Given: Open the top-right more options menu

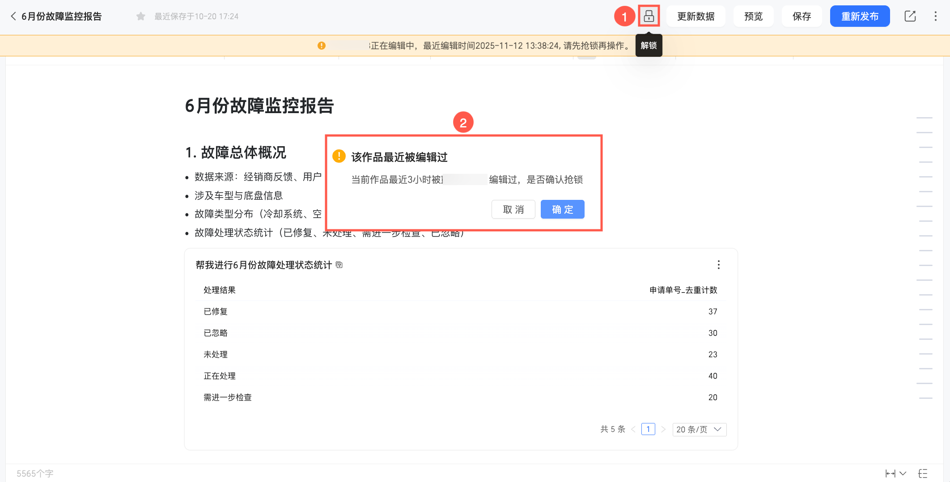Looking at the screenshot, I should (936, 17).
